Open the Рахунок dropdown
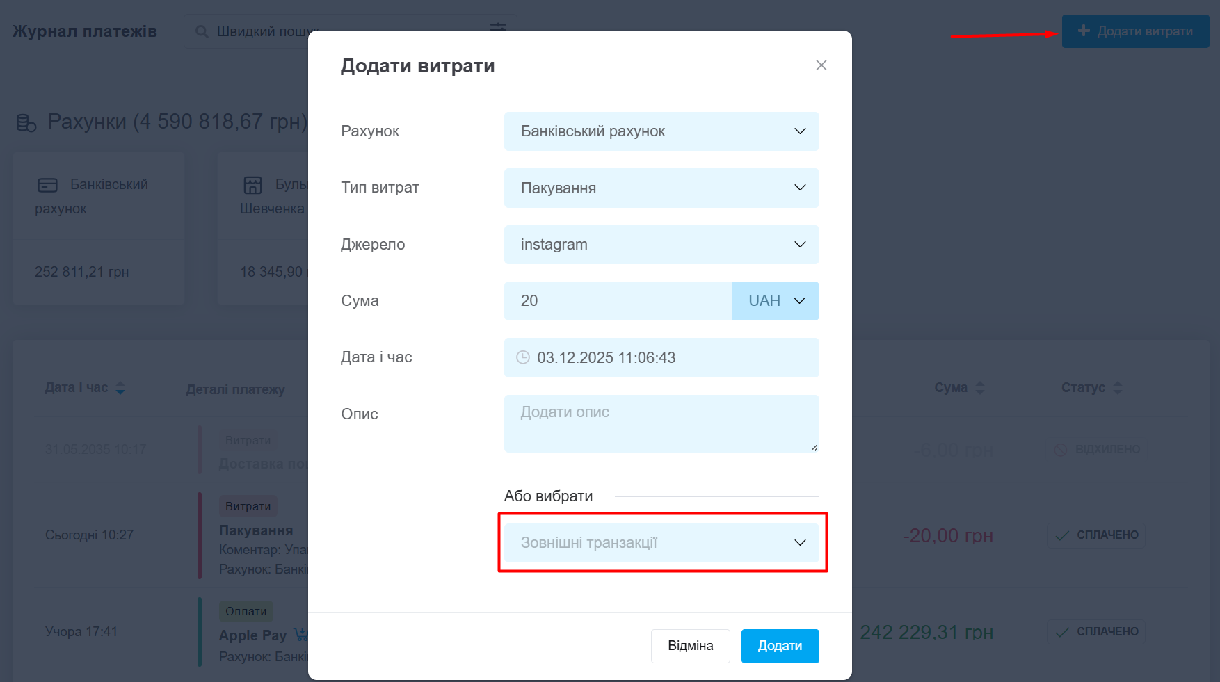1220x682 pixels. point(661,131)
